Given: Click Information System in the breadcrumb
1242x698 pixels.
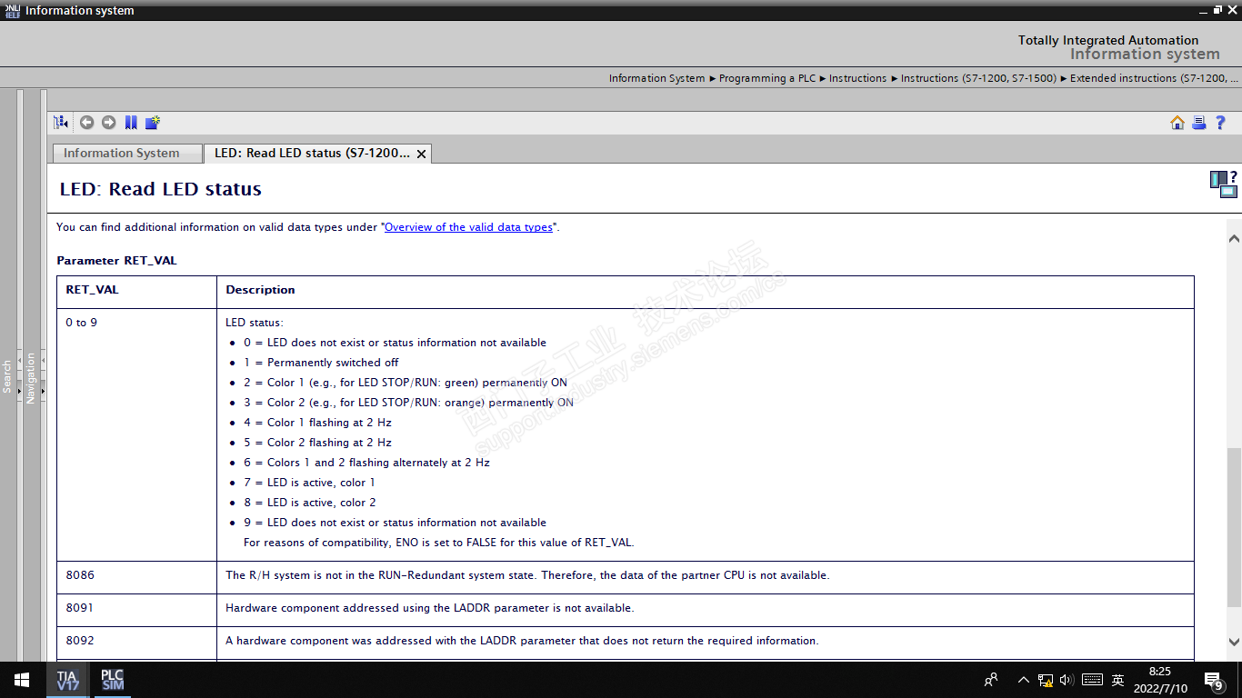Looking at the screenshot, I should tap(656, 78).
